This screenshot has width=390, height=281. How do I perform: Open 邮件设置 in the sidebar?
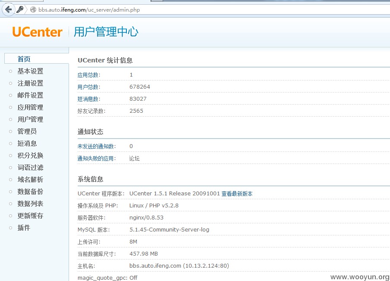[30, 95]
